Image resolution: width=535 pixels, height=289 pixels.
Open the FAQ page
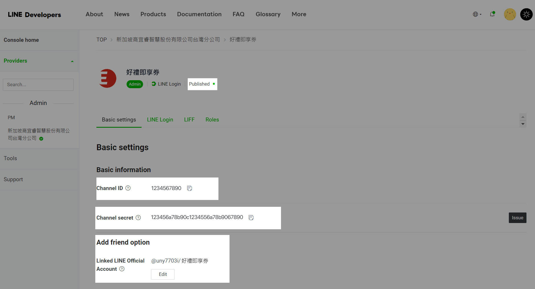(238, 14)
